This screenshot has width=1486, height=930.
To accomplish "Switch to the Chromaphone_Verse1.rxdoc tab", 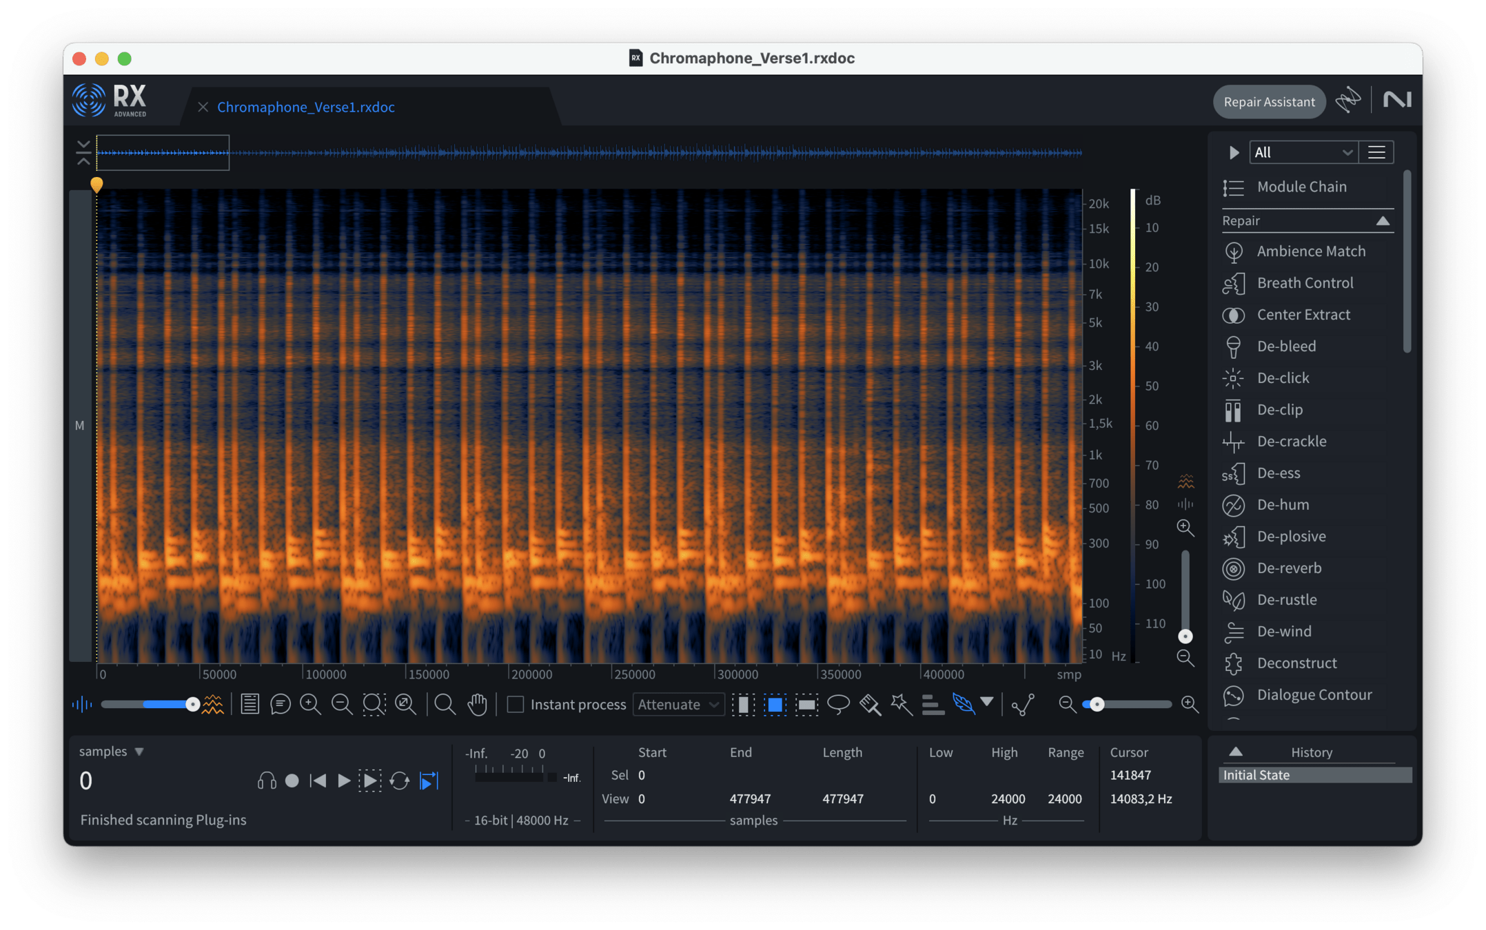I will (306, 107).
